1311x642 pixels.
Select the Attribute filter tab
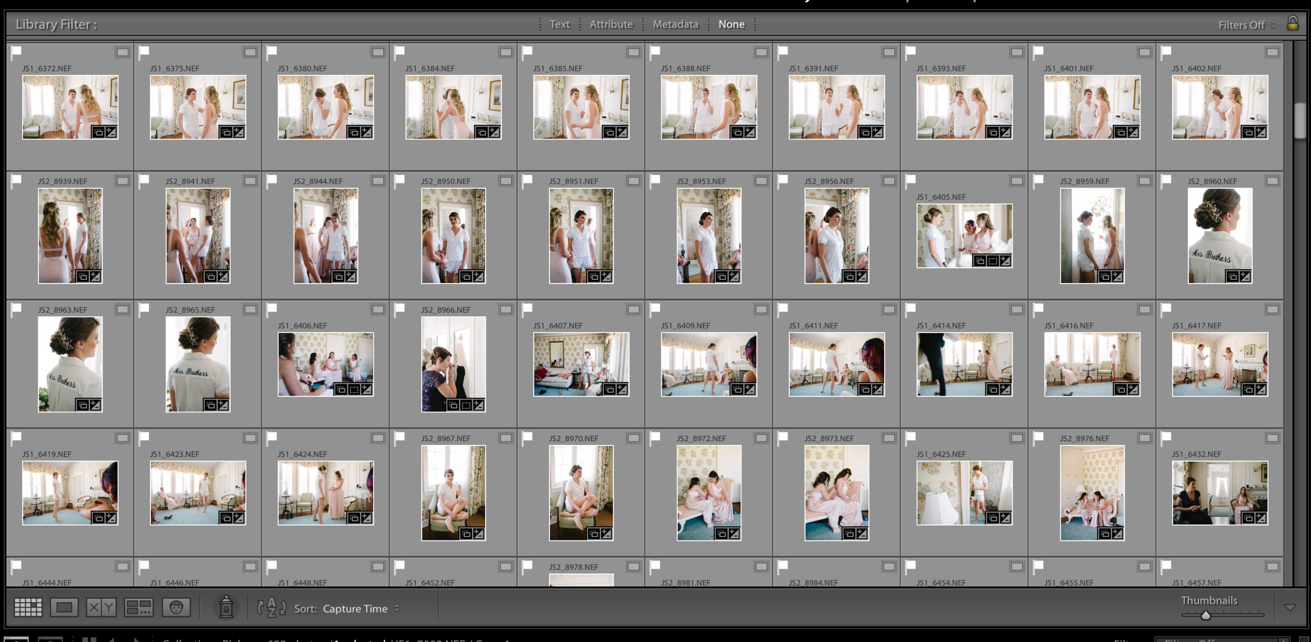coord(611,24)
